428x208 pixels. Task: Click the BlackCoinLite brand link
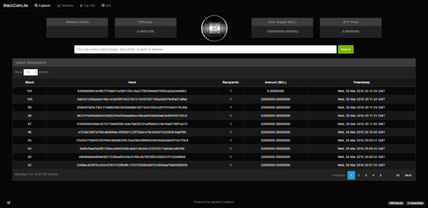click(15, 5)
